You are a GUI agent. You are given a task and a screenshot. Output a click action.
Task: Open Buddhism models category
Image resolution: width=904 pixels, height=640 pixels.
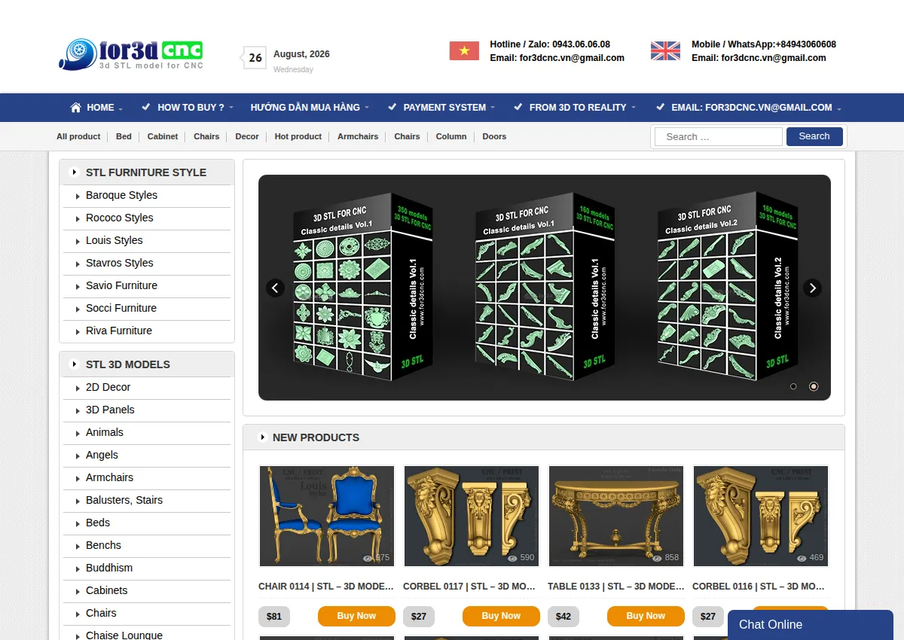(109, 568)
